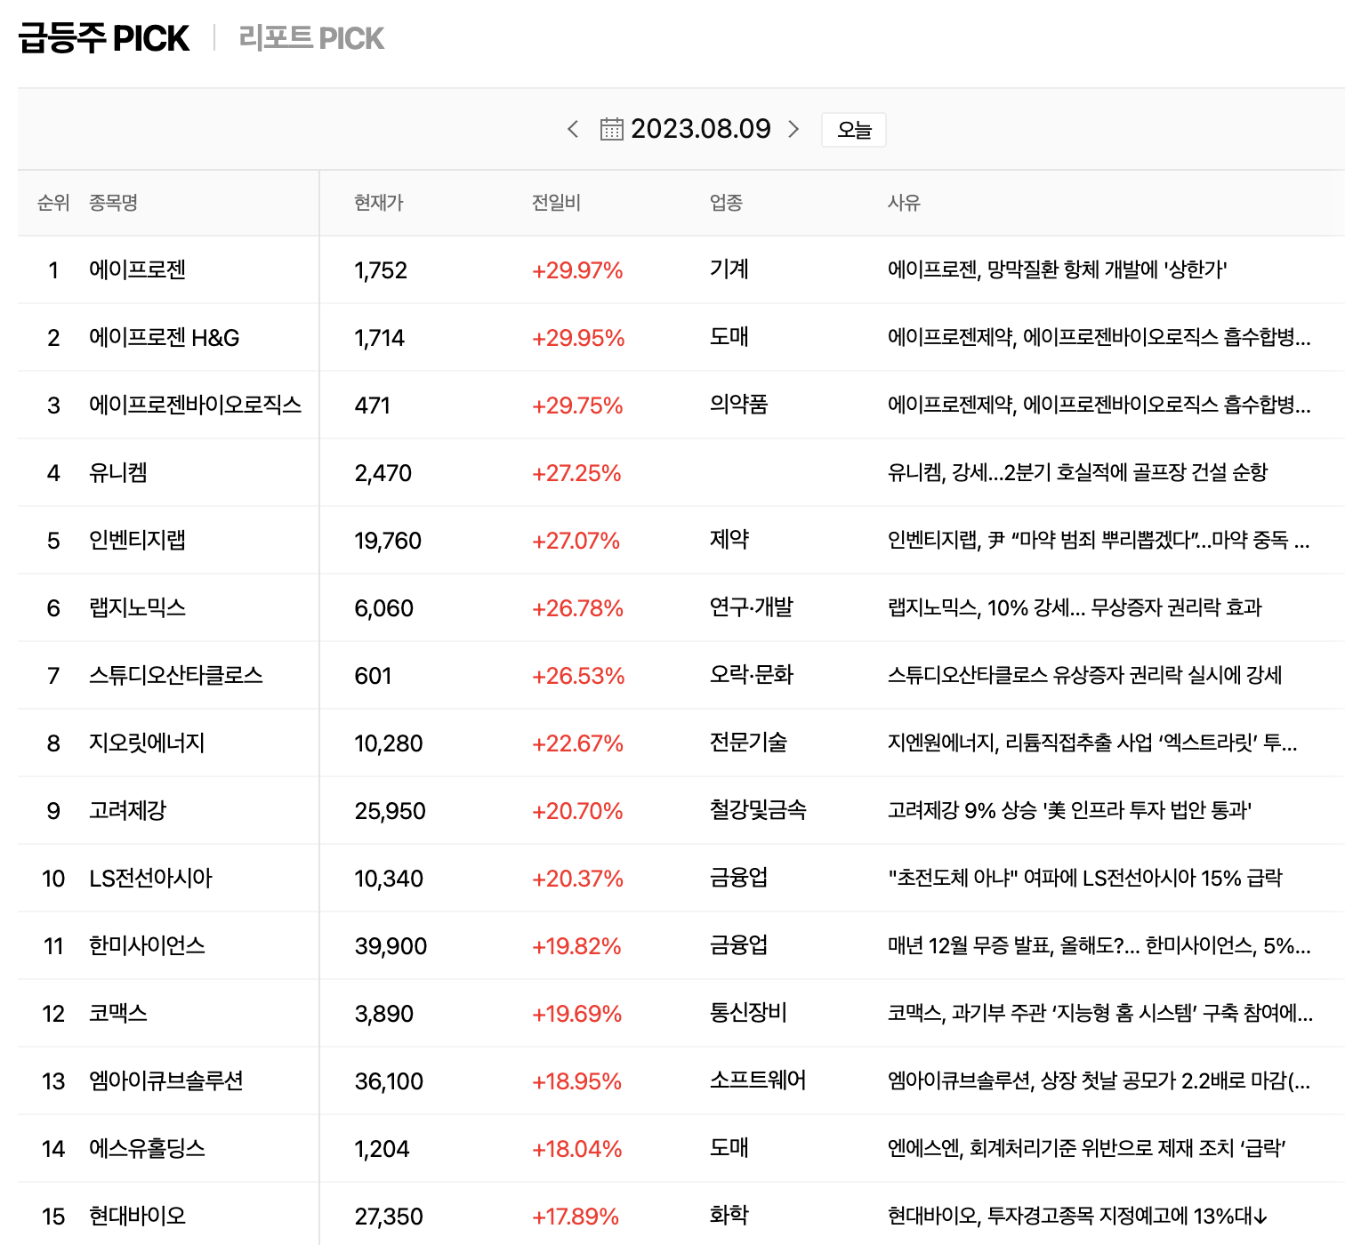Click change value +29.75%
The image size is (1345, 1245).
click(577, 406)
